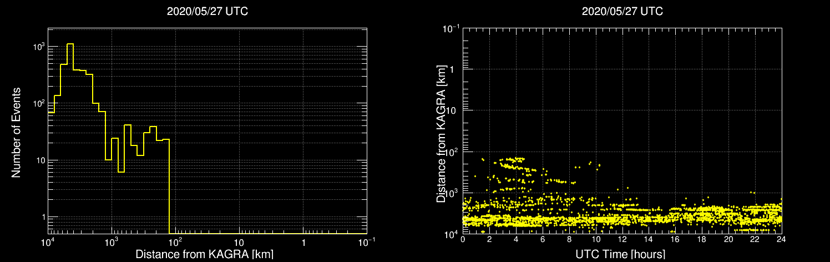This screenshot has width=830, height=262.
Task: Click the '20' tick on the UTC Time axis
Action: click(x=728, y=240)
